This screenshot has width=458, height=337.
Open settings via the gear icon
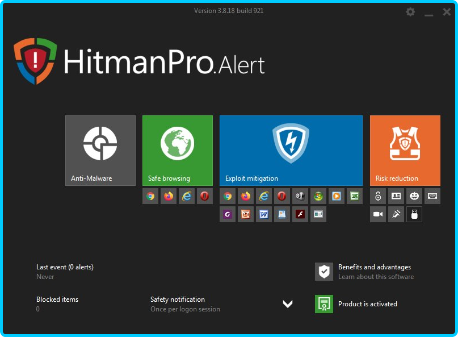click(410, 12)
